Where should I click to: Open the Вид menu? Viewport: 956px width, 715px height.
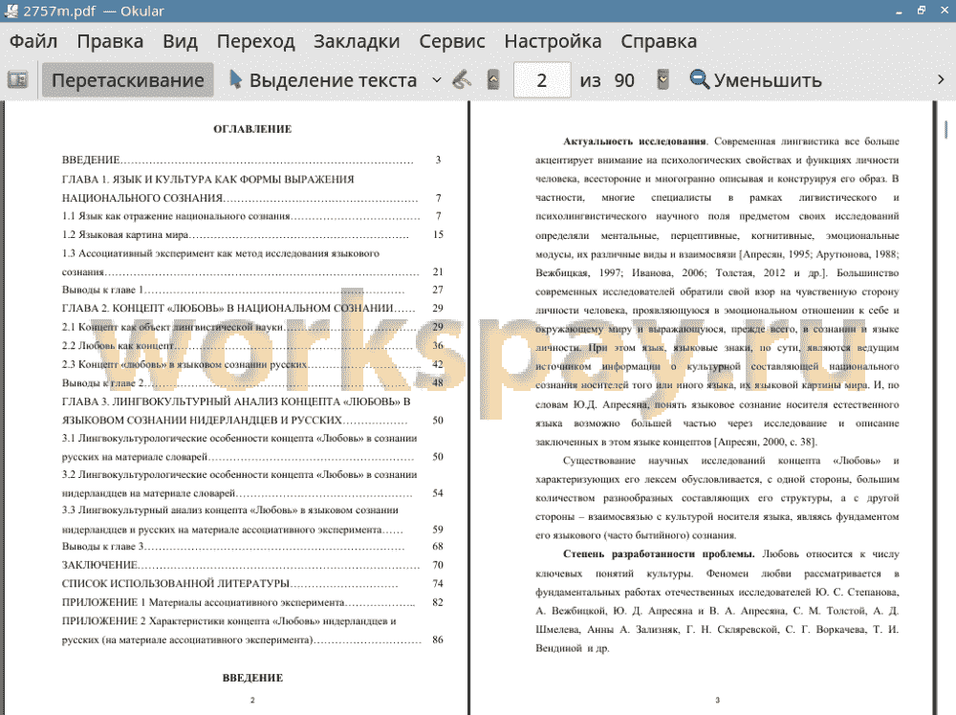tap(180, 41)
